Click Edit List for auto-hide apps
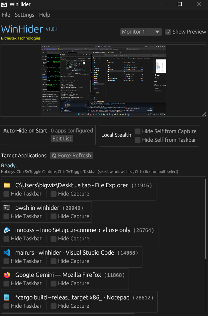Screen dimensions: 208x316 [62, 139]
